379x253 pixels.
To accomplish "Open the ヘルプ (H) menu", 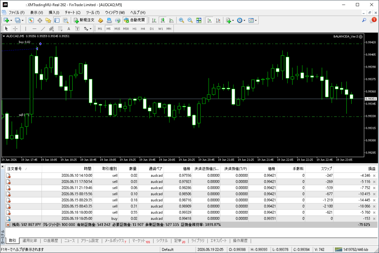I will pyautogui.click(x=138, y=12).
